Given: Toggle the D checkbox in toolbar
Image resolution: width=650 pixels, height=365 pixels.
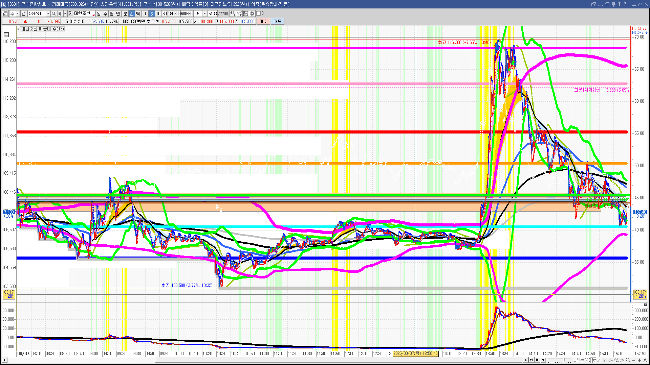Looking at the screenshot, I should pyautogui.click(x=259, y=14).
